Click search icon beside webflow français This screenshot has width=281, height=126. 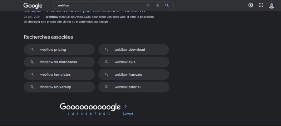[106, 74]
